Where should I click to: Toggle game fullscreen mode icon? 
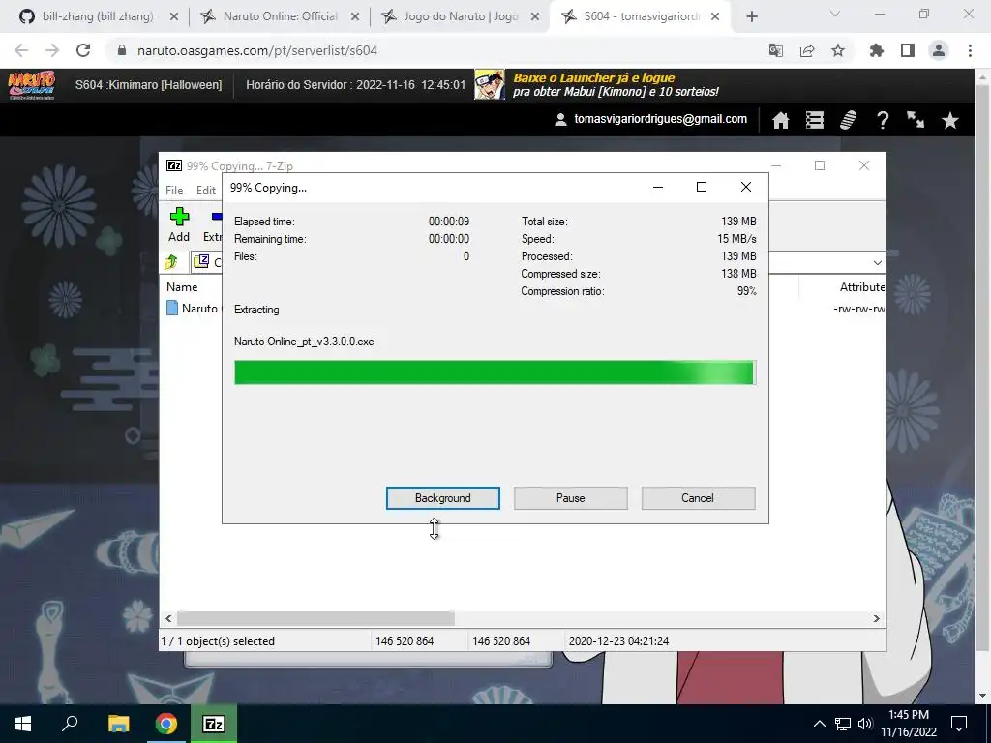pos(916,120)
